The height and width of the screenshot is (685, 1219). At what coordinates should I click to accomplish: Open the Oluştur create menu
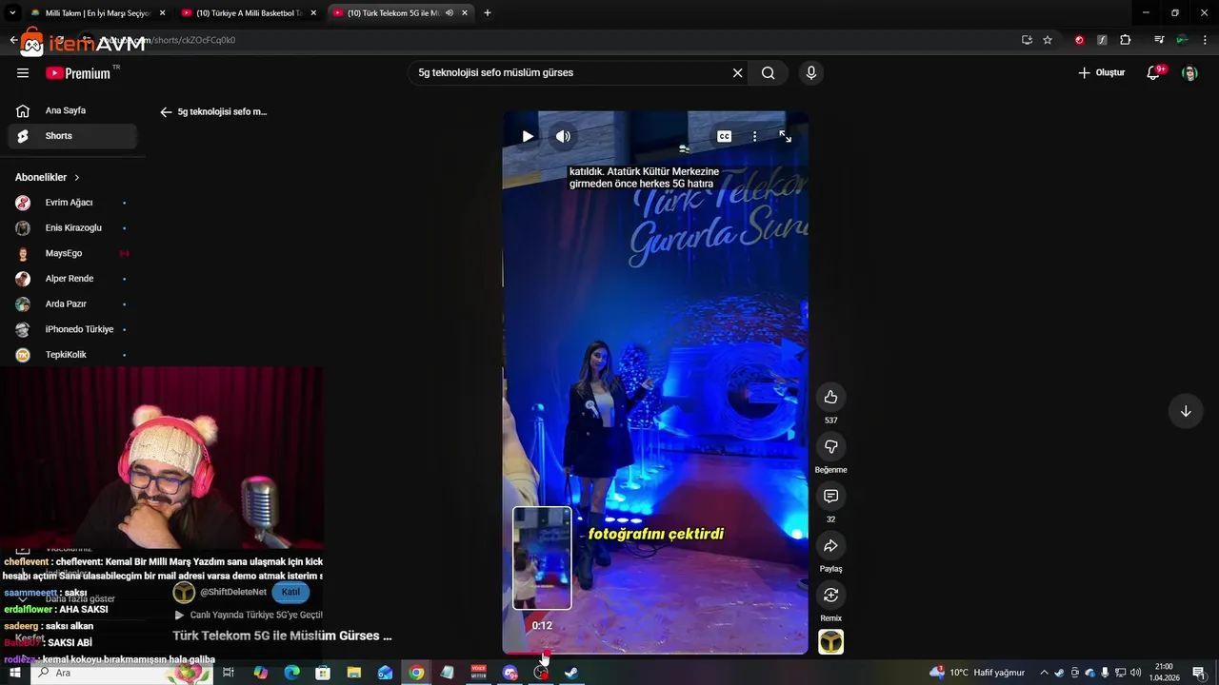point(1102,72)
